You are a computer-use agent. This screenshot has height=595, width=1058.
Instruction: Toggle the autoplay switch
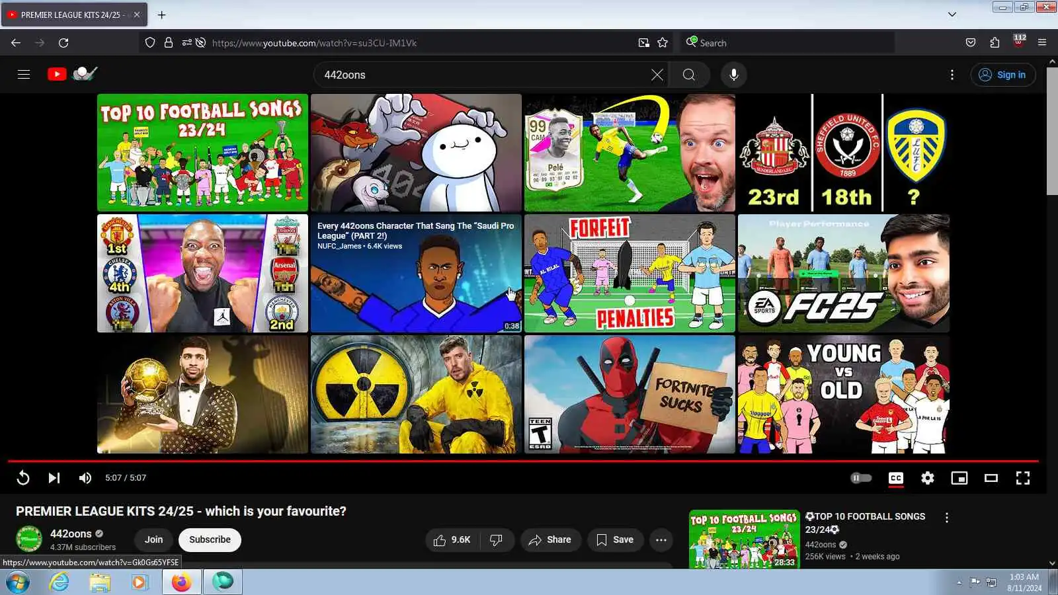(x=861, y=478)
